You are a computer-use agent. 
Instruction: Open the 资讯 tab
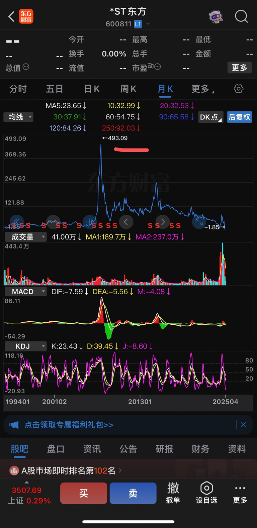click(x=92, y=449)
